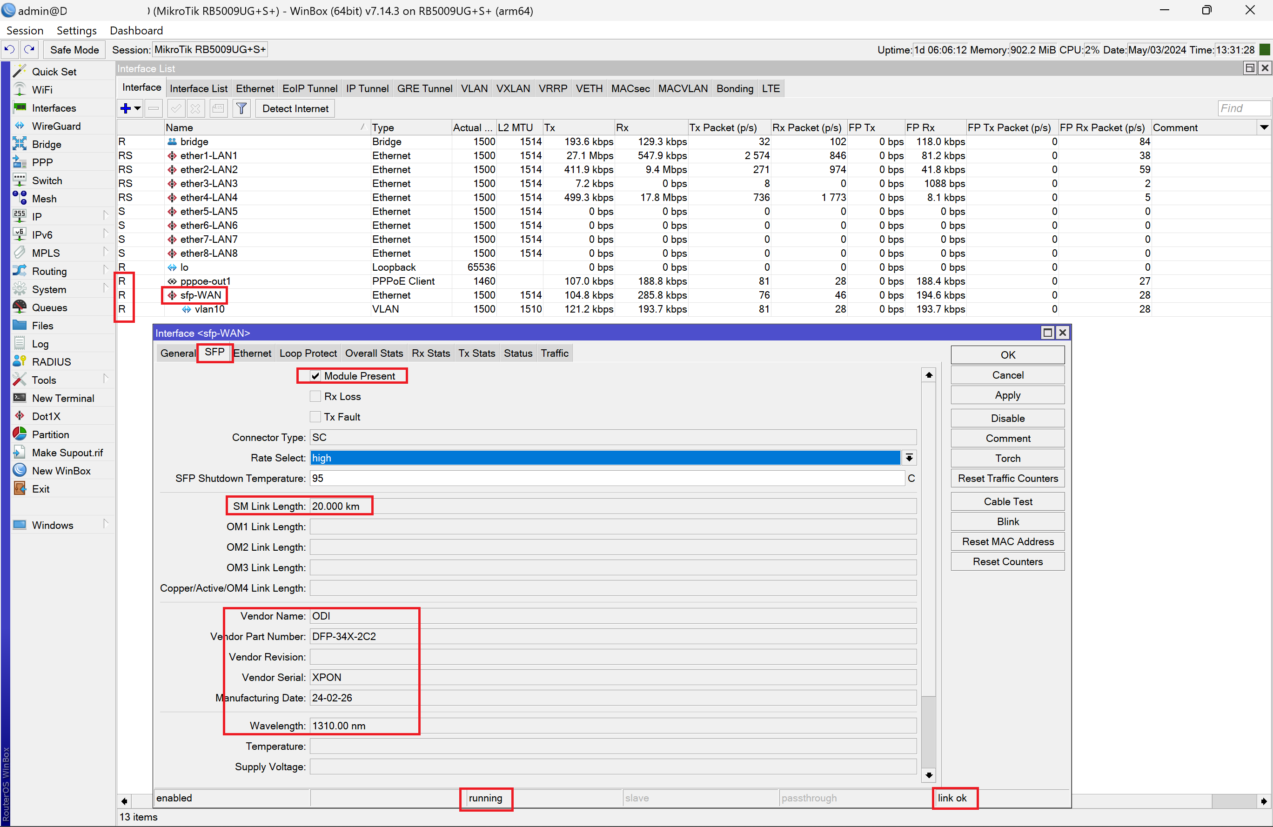Switch to Status tab in sfp-WAN dialog
Screen dimensions: 1273x827
point(518,353)
